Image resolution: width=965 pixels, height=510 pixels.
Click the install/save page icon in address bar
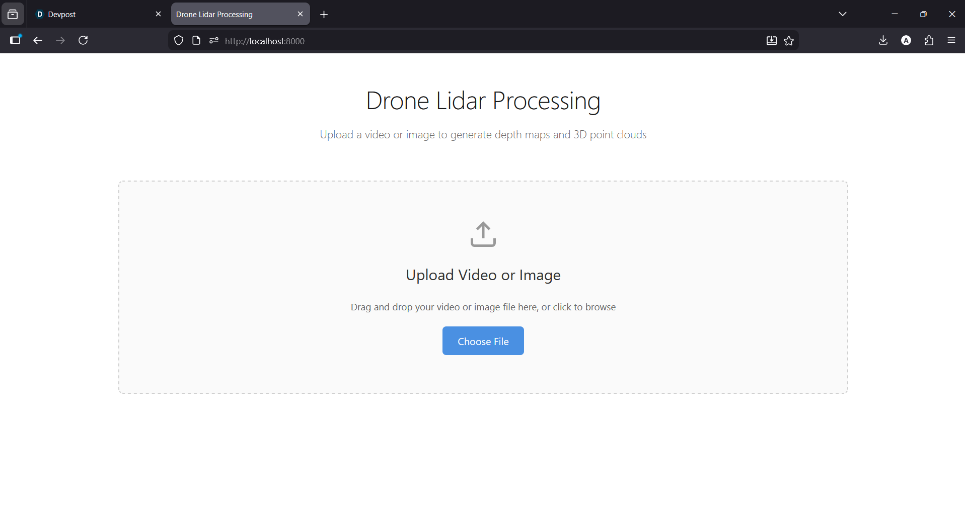[x=771, y=41]
